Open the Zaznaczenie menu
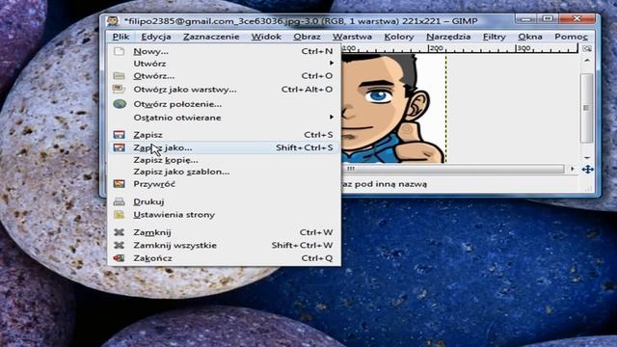Viewport: 617px width, 347px height. pos(211,37)
